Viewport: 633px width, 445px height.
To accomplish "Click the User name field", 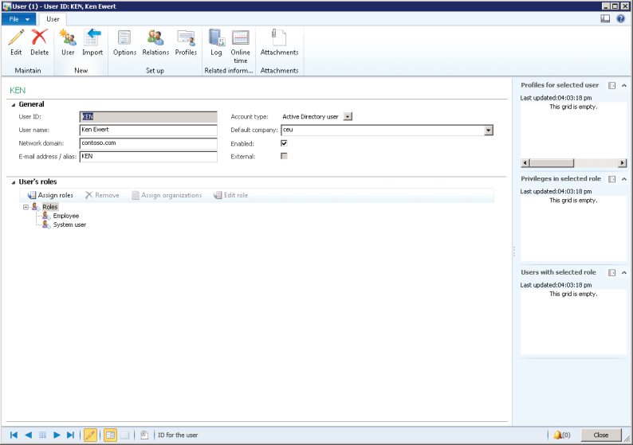I will tap(148, 130).
